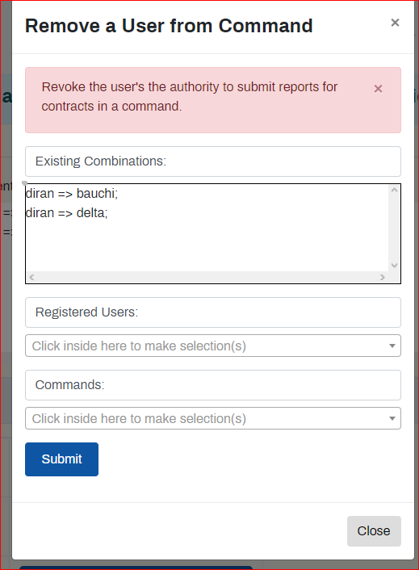Viewport: 419px width, 570px height.
Task: Click the horizontal scrollbar track of the combinations box
Action: point(207,277)
